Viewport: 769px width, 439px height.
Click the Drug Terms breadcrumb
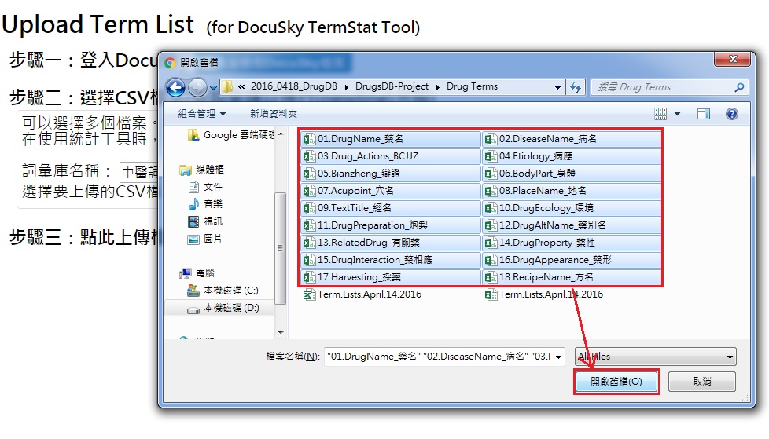click(x=472, y=86)
